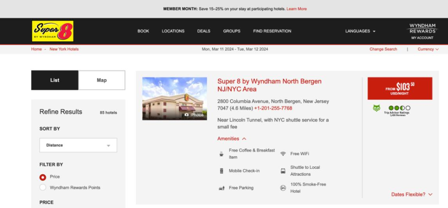This screenshot has height=208, width=448.
Task: Open the hotel photo thumbnail
Action: click(174, 98)
